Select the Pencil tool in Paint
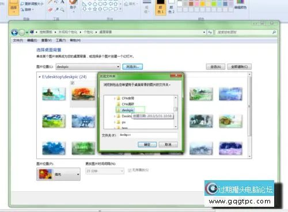This screenshot has width=288, height=212. click(50, 2)
